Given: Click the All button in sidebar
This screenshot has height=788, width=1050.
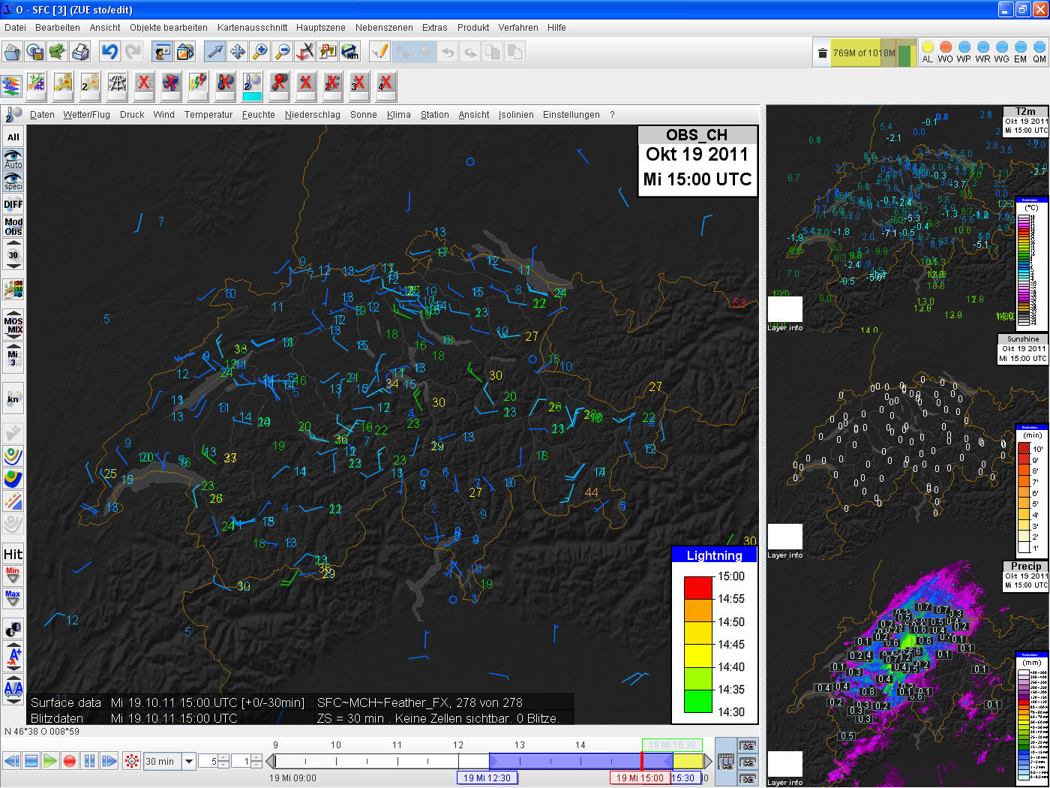Looking at the screenshot, I should (x=13, y=137).
